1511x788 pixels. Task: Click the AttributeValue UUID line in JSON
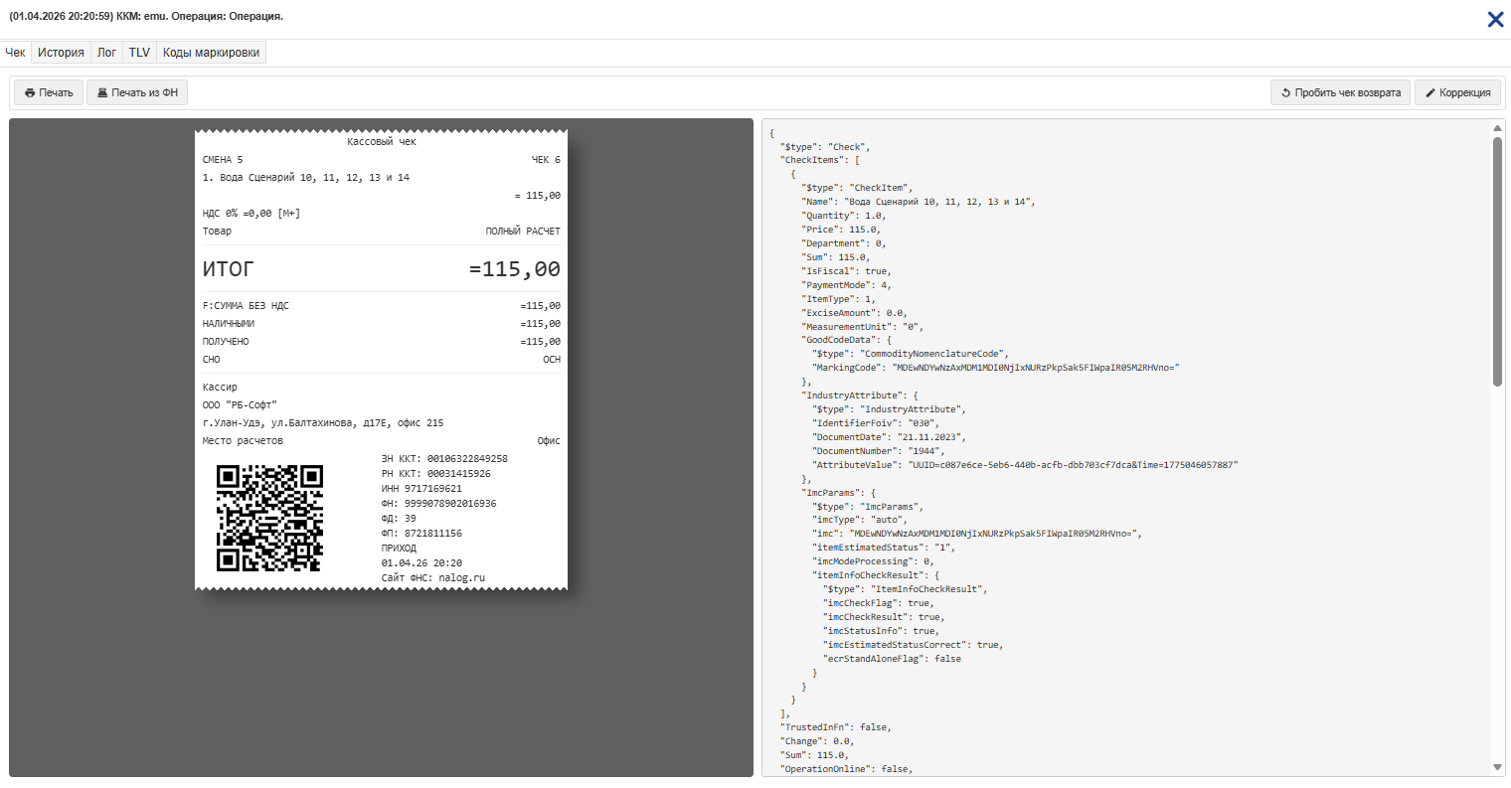1024,465
